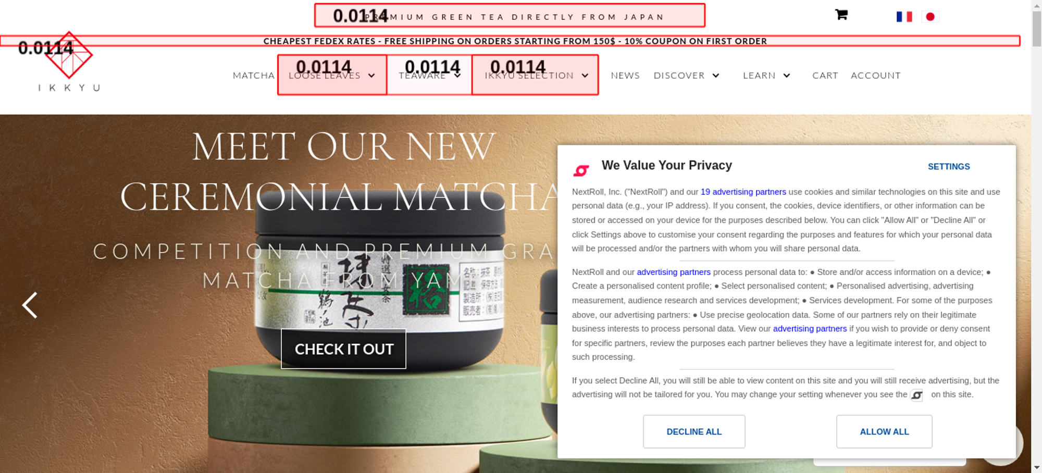The image size is (1042, 473).
Task: Open the Matcha menu item
Action: 253,76
